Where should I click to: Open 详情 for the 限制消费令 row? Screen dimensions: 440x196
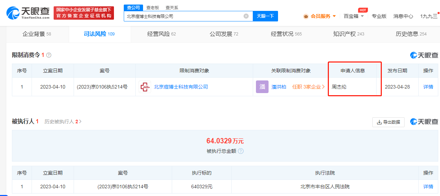428,87
